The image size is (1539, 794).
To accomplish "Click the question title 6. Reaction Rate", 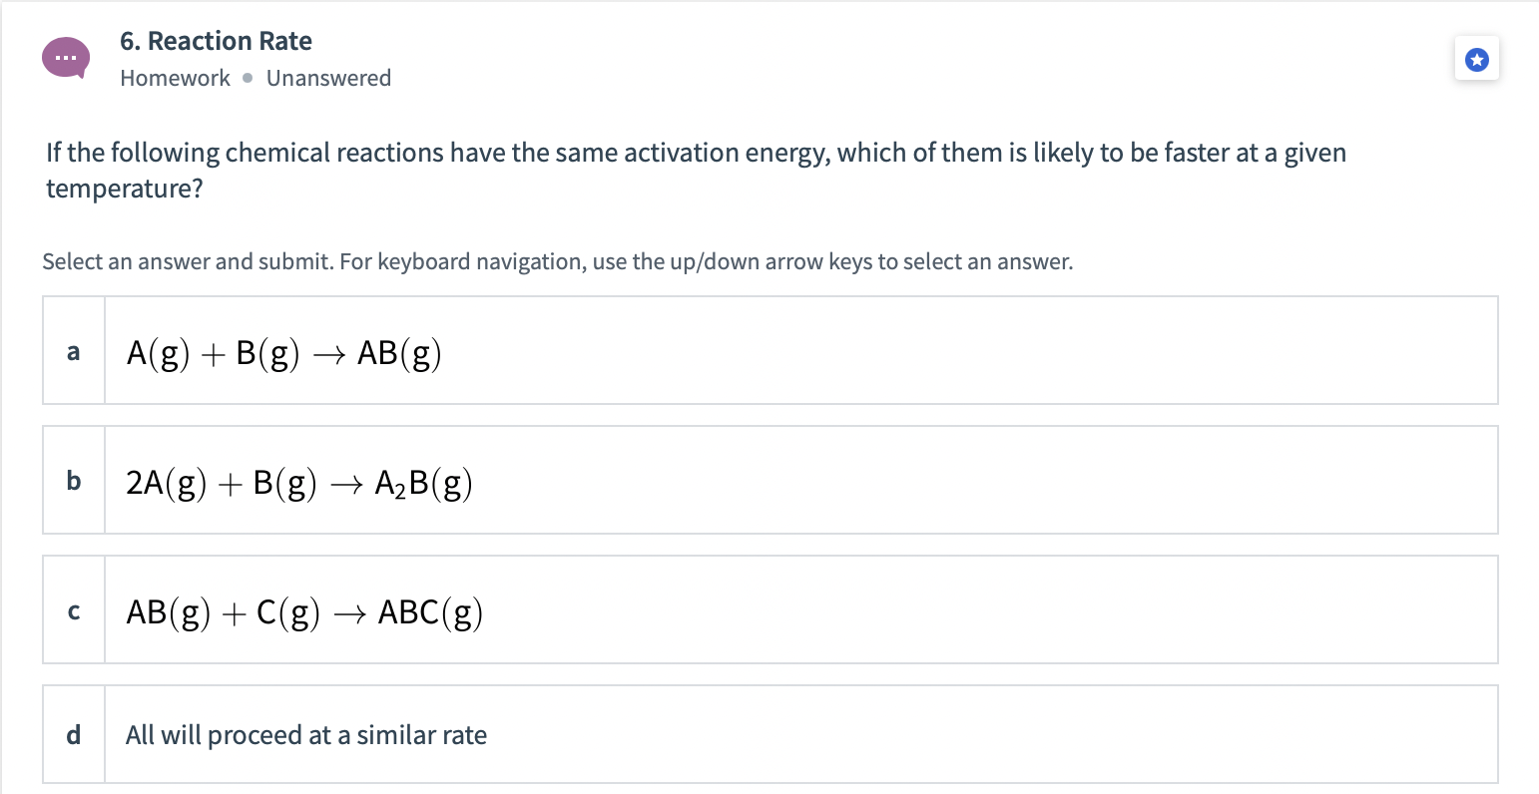I will (216, 41).
